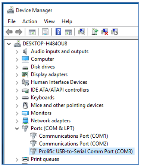The image size is (141, 168).
Task: Collapse the Ports (COM & LPT) node
Action: 17,128
